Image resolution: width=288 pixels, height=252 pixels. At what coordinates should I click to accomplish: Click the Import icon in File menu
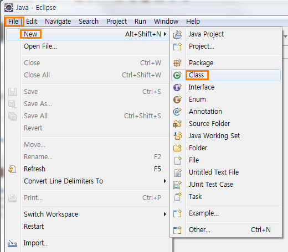pos(12,243)
